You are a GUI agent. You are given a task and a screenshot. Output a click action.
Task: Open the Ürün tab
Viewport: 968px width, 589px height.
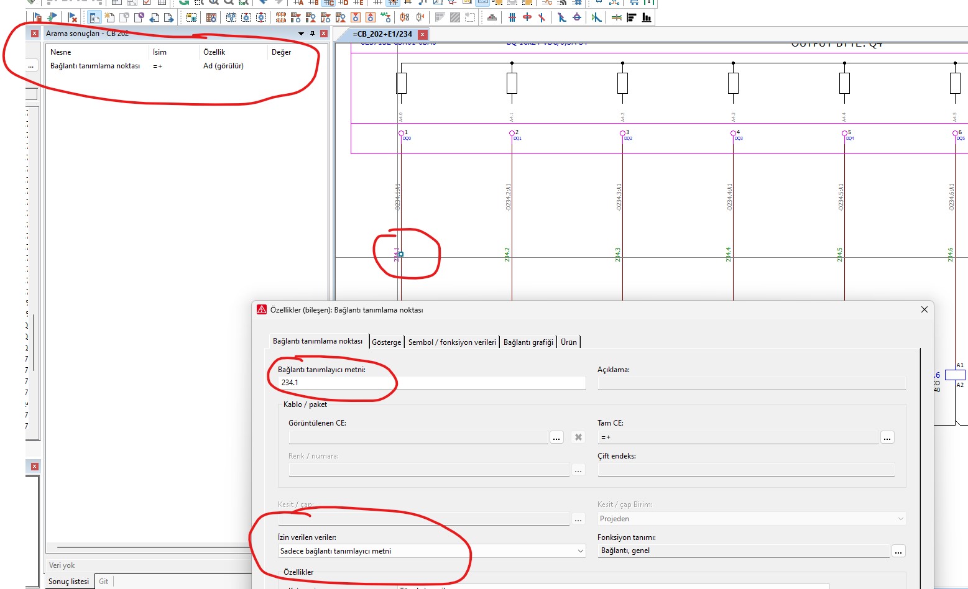[x=569, y=342]
